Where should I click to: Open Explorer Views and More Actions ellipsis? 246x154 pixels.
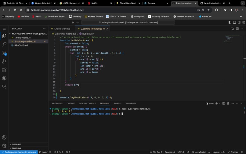[x=44, y=29]
